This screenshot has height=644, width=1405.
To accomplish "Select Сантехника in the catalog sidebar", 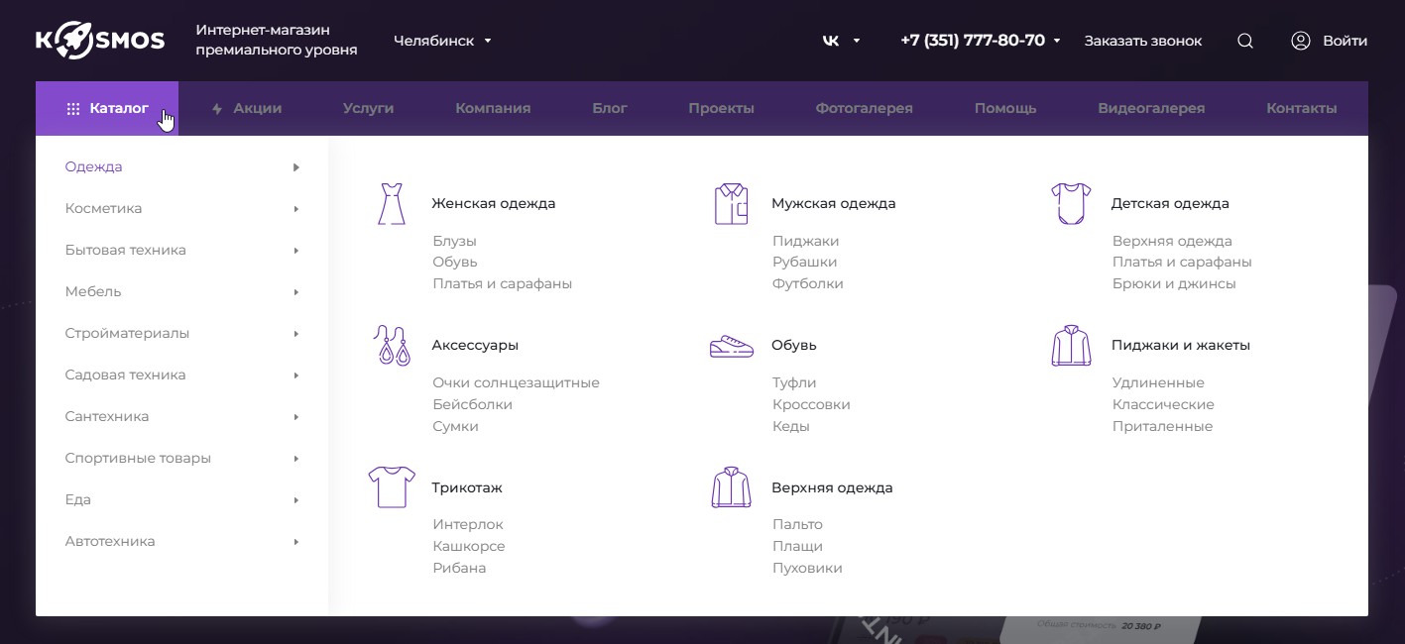I will tap(107, 417).
